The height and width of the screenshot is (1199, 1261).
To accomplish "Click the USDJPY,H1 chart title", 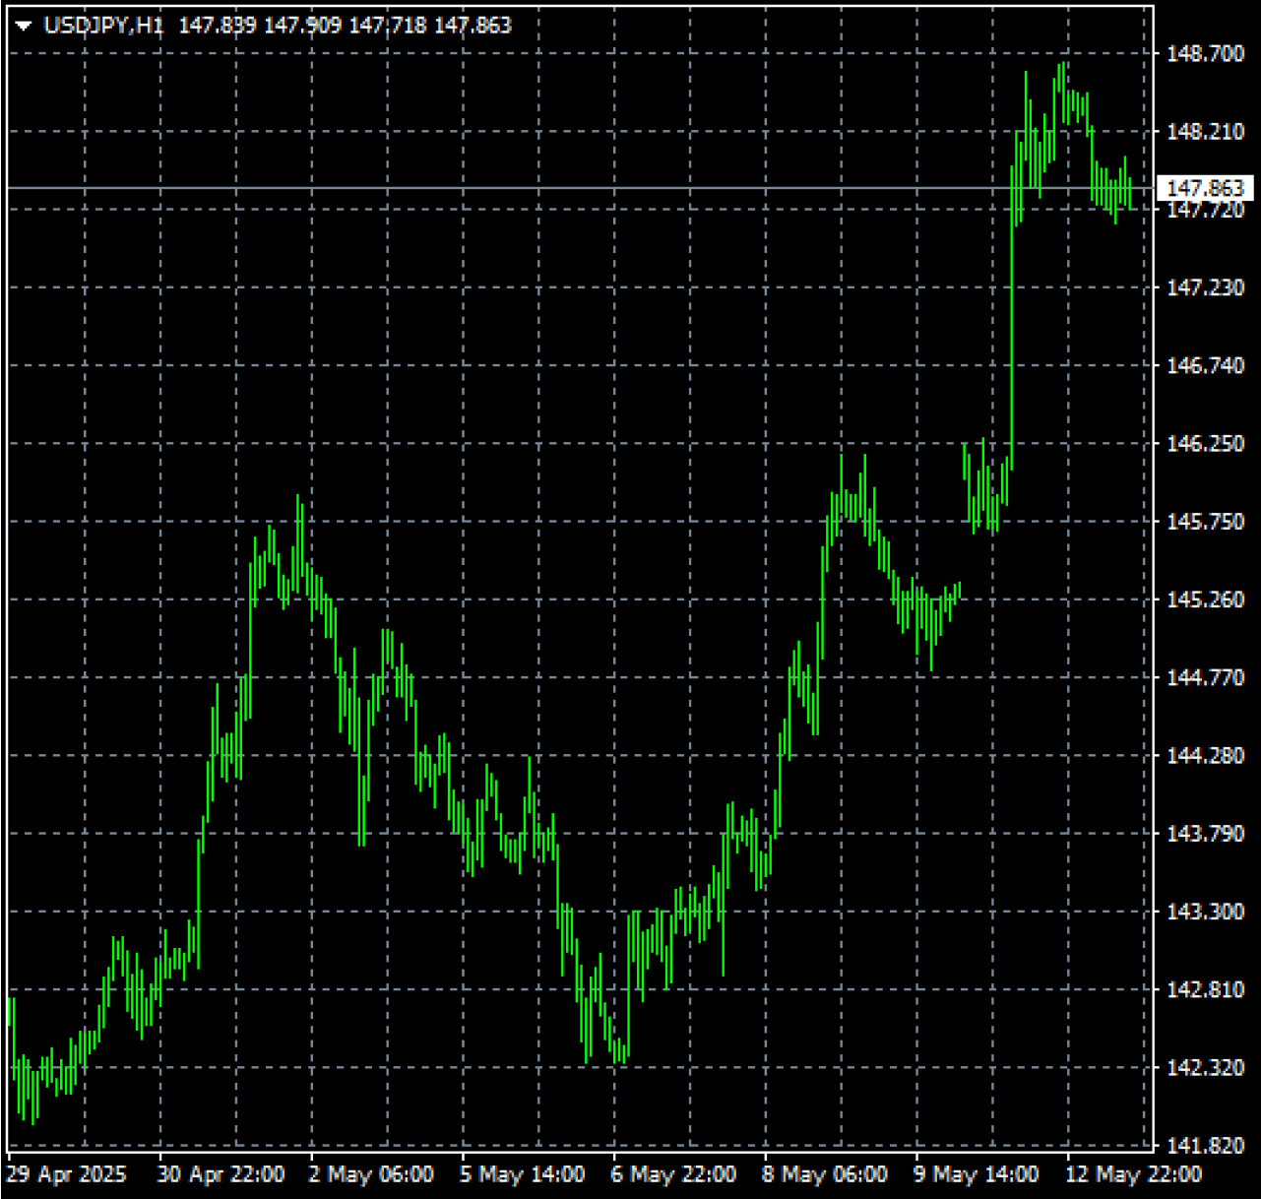I will (103, 26).
